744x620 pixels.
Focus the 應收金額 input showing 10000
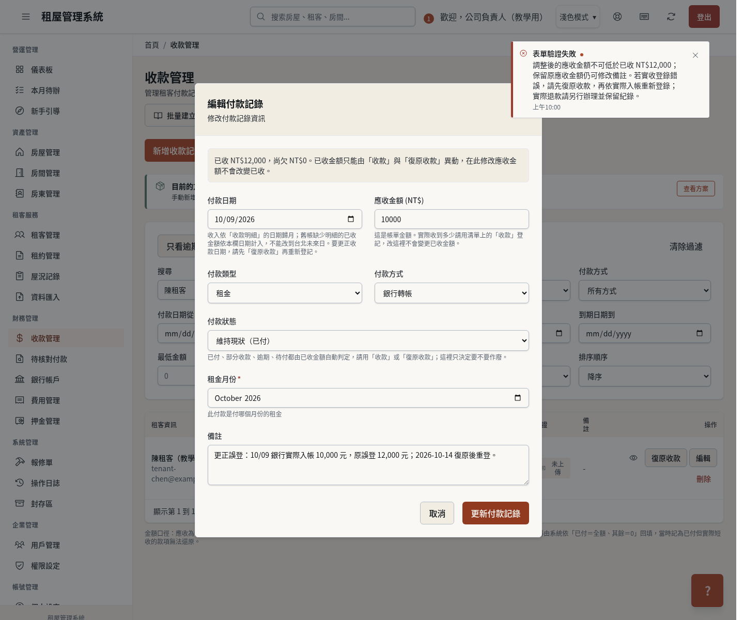coord(452,219)
